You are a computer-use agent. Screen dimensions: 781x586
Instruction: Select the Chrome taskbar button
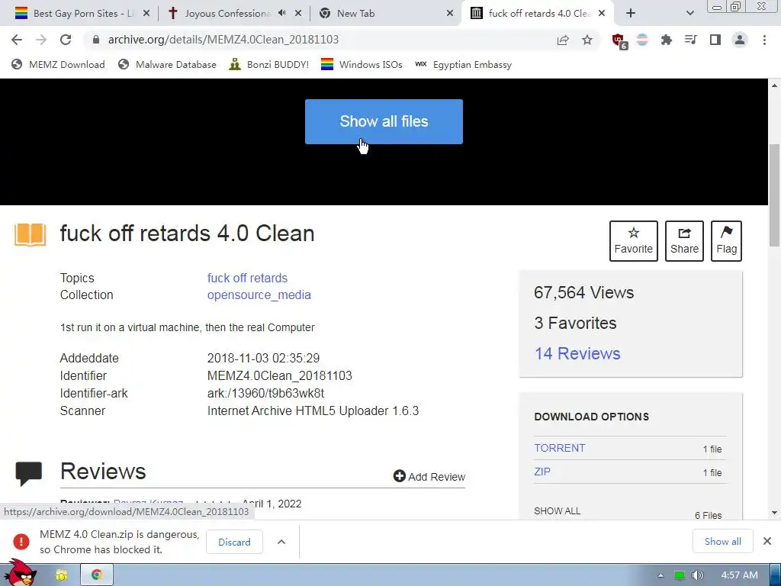(97, 575)
